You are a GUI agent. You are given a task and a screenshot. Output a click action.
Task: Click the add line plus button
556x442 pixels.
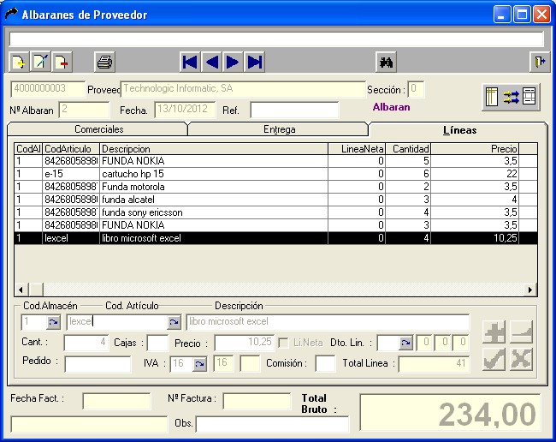click(x=494, y=332)
